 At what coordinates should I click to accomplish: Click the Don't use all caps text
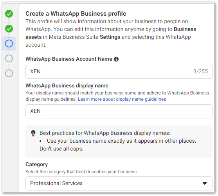(x=61, y=149)
